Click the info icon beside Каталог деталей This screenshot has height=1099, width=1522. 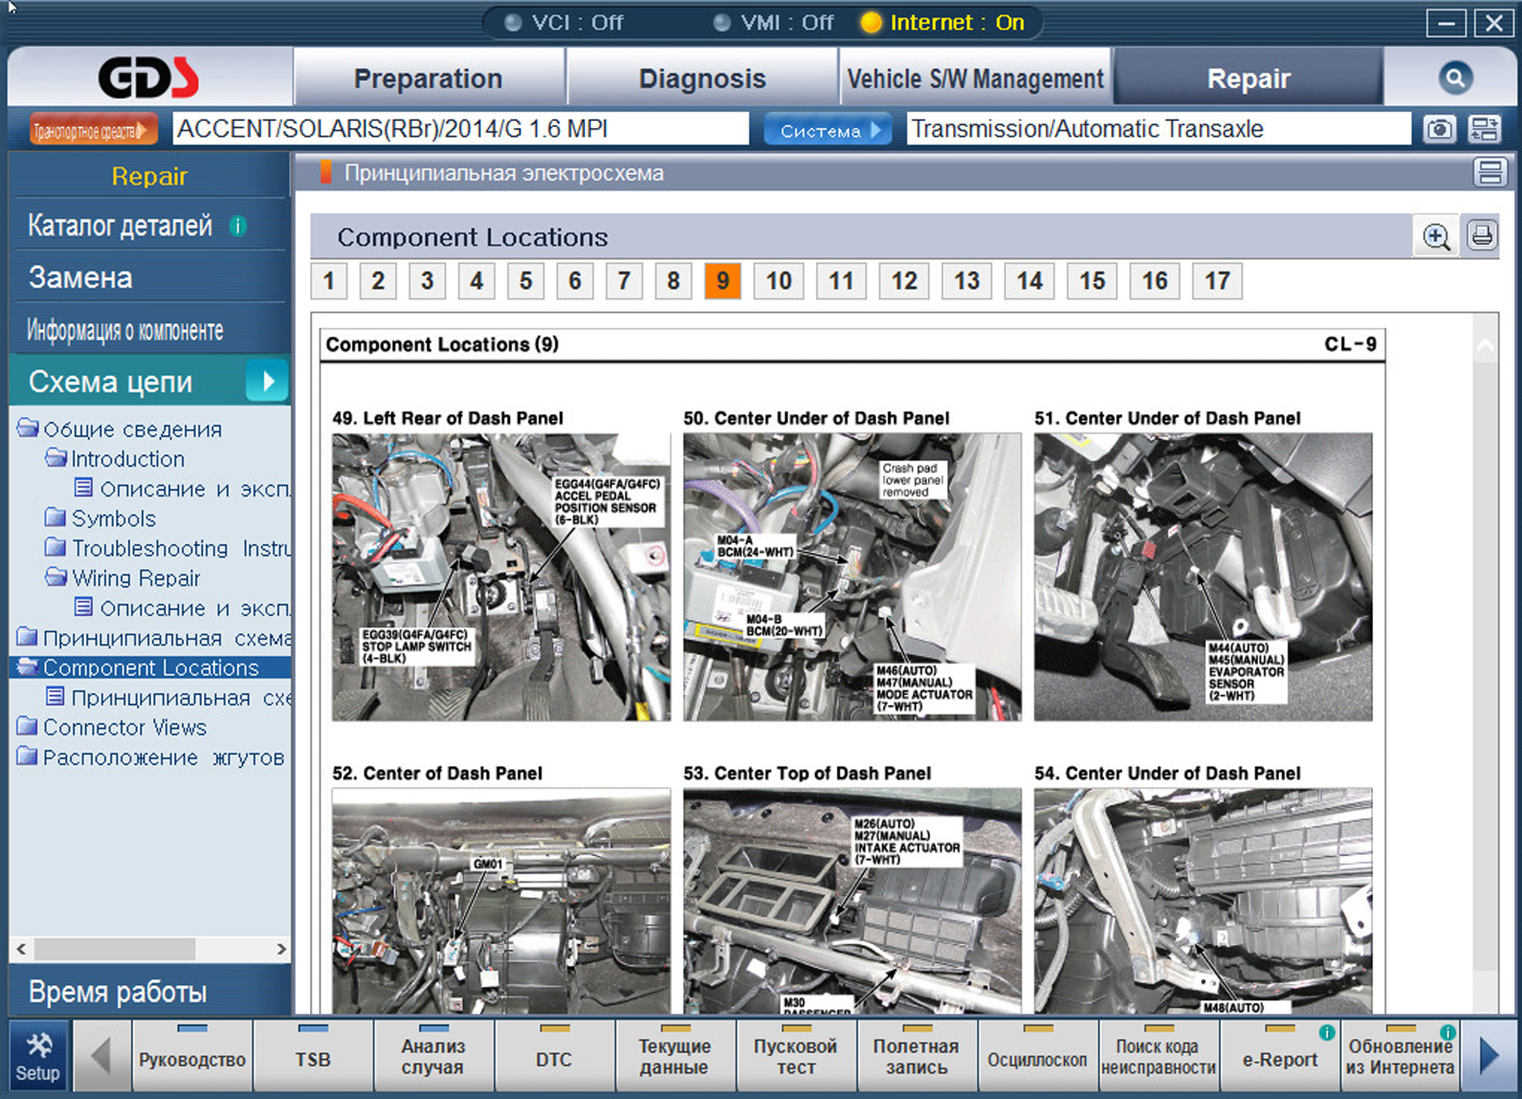click(x=238, y=226)
